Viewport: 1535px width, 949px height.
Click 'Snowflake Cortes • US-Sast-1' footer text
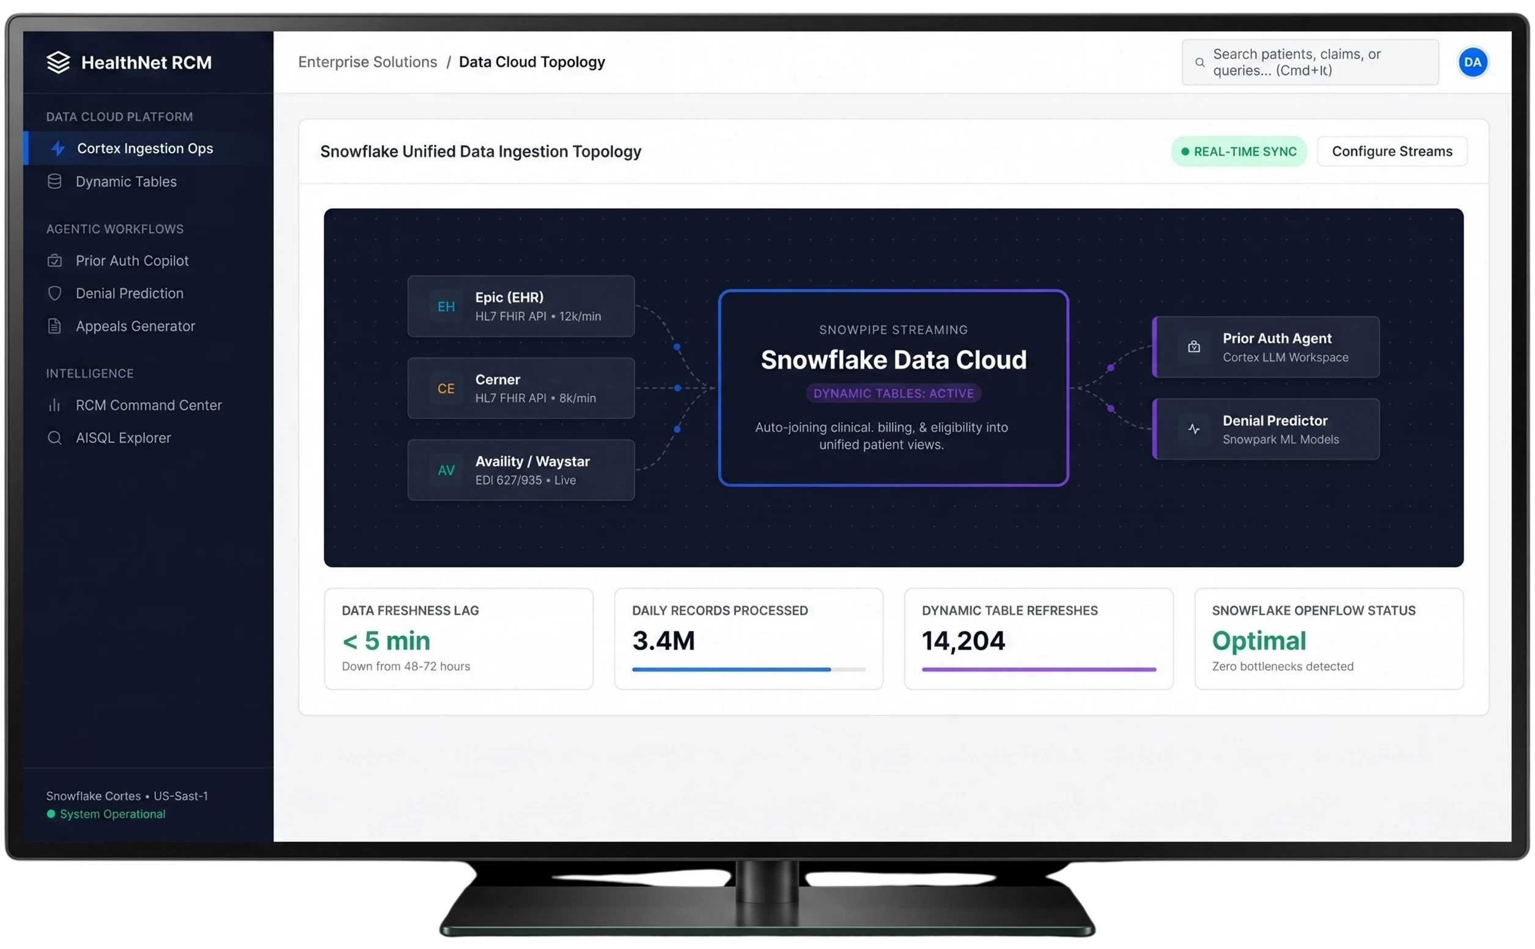[x=127, y=795]
